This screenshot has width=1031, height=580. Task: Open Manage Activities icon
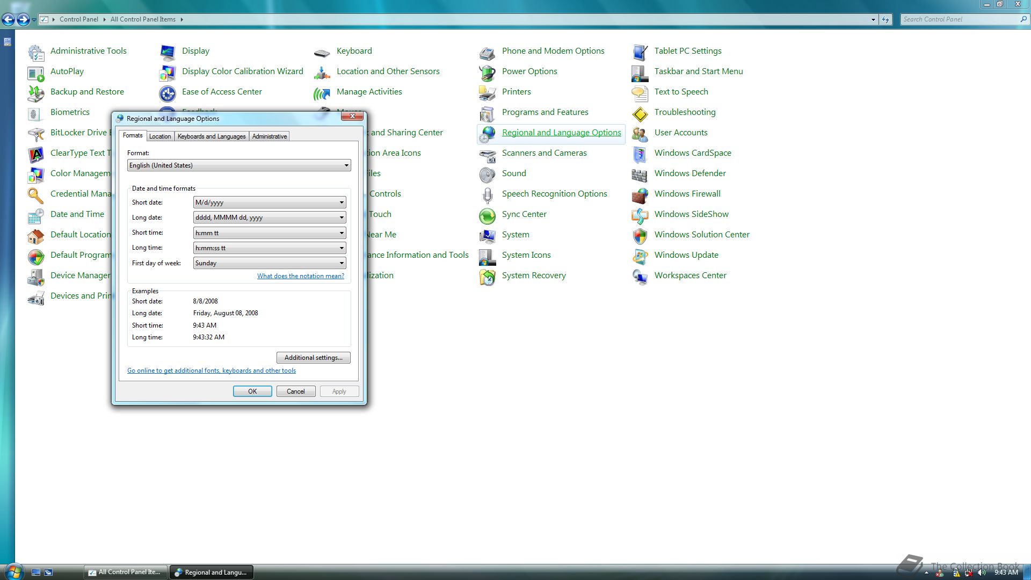click(322, 93)
